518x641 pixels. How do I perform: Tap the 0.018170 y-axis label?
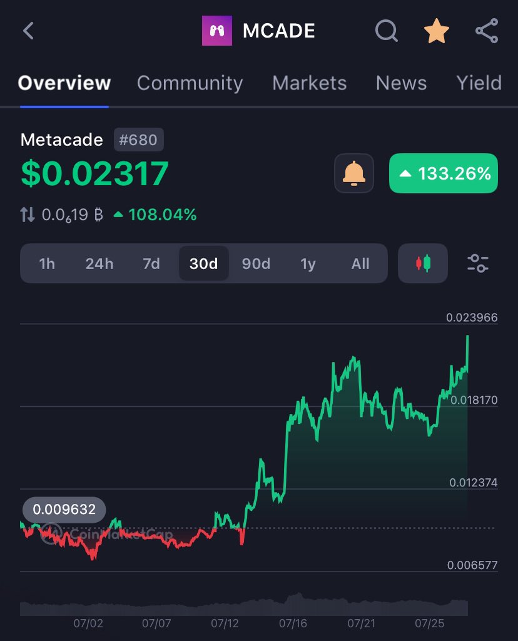pyautogui.click(x=474, y=400)
